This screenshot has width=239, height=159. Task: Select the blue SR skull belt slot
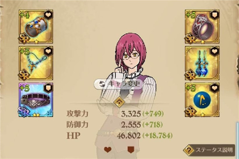coord(36,100)
